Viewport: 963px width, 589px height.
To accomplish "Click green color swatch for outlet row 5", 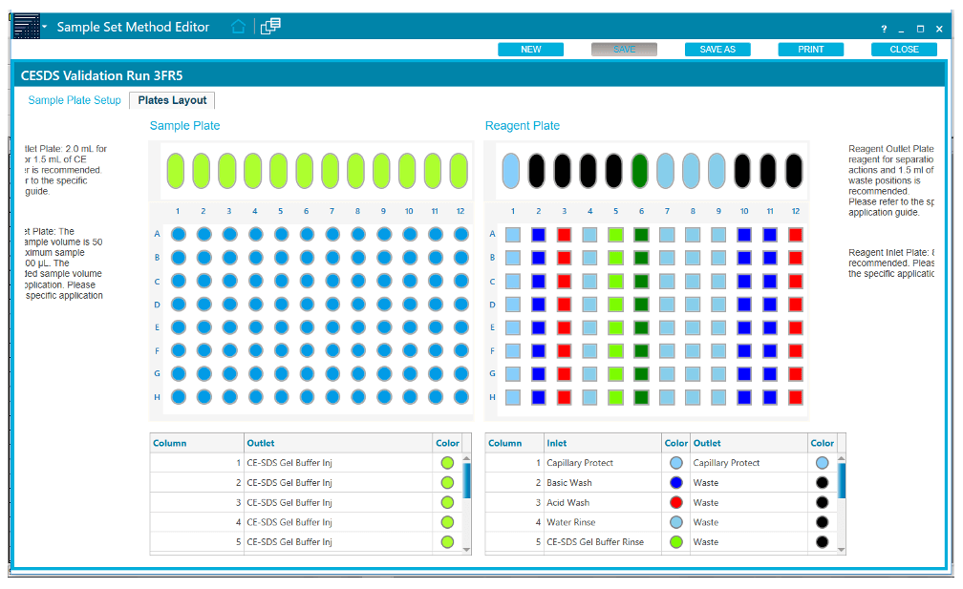I will 447,542.
